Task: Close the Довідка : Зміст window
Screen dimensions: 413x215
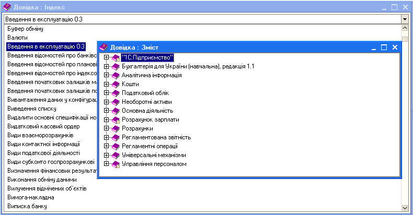Action: point(395,47)
